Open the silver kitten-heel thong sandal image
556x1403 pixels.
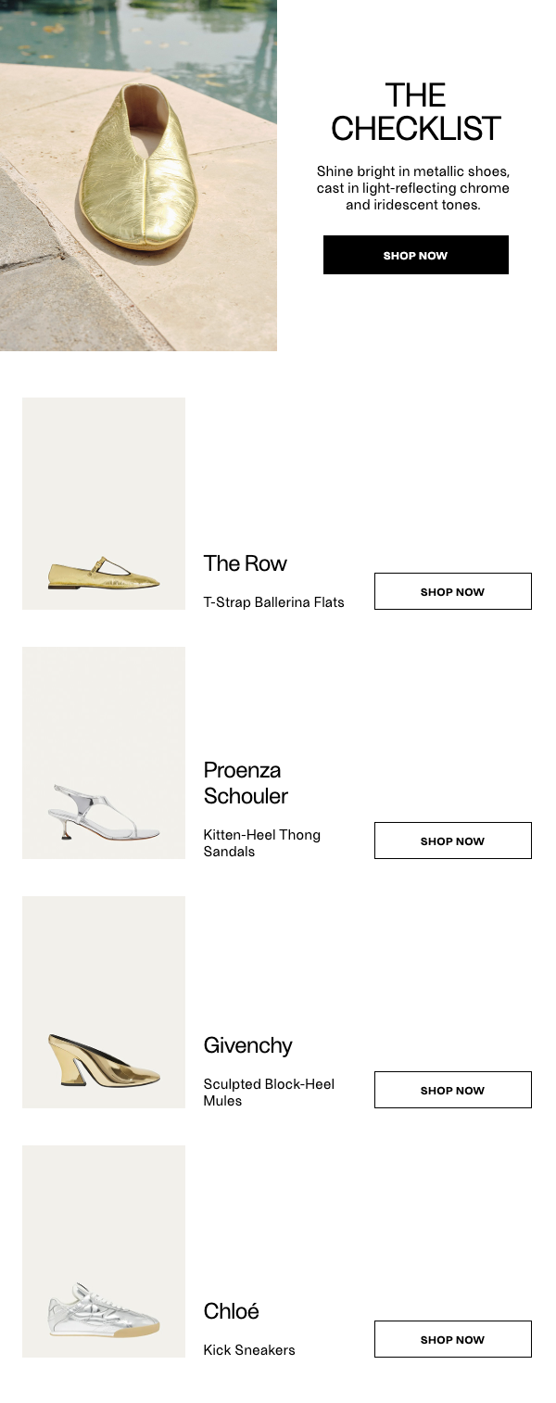(104, 752)
